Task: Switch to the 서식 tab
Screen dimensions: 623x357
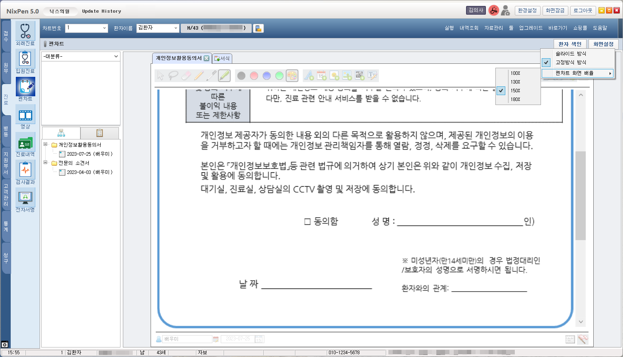Action: [222, 59]
